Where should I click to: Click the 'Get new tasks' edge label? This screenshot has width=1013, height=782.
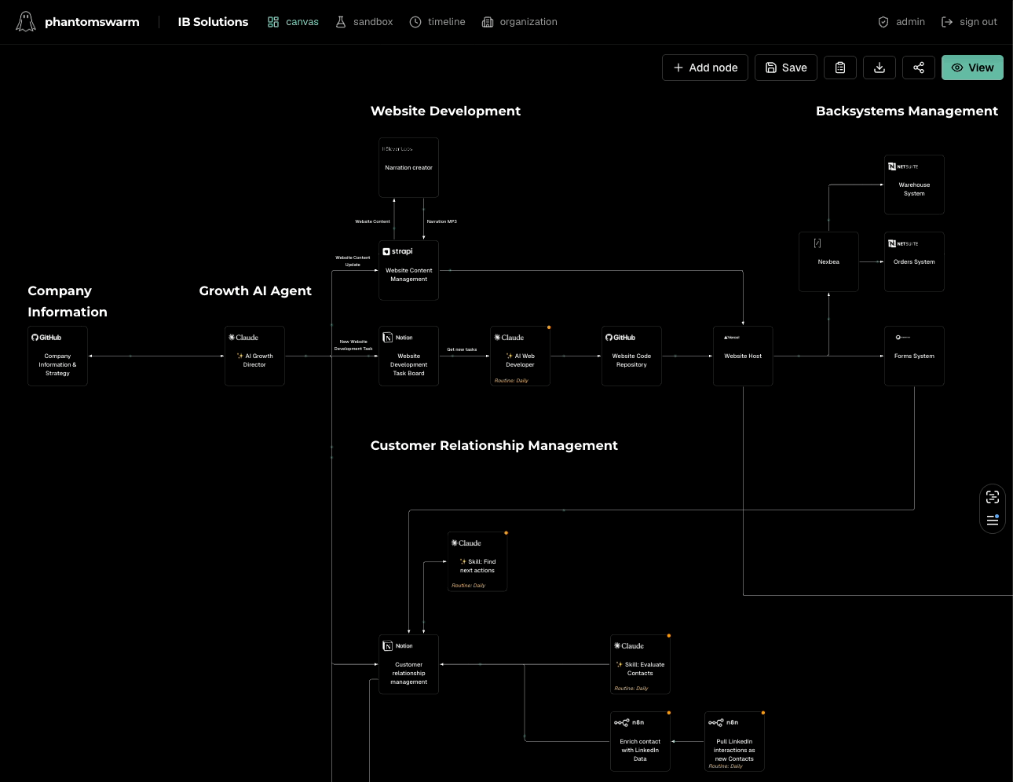[x=462, y=349]
